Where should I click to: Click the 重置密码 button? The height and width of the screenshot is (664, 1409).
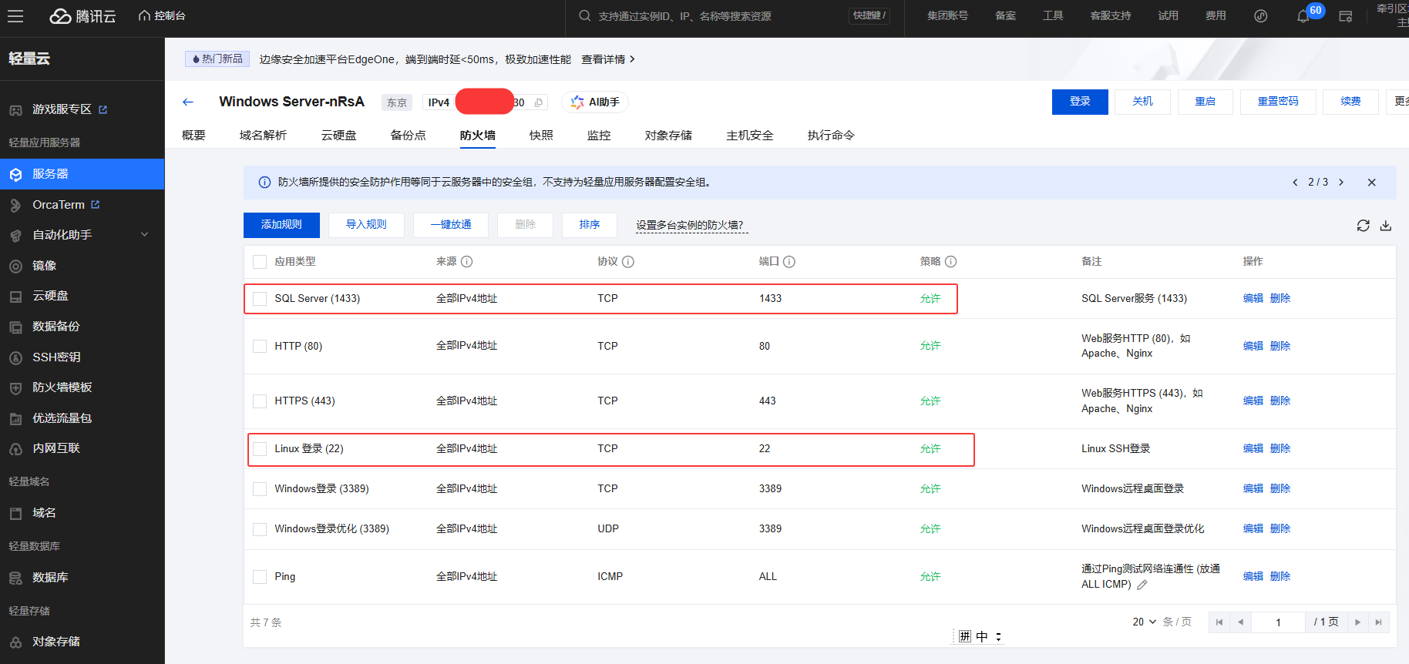(1278, 102)
